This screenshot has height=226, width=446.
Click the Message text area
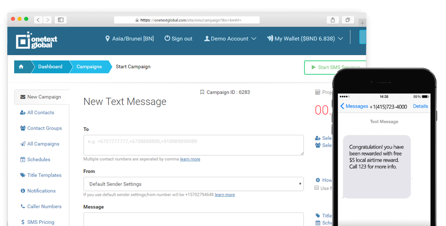coord(193,219)
